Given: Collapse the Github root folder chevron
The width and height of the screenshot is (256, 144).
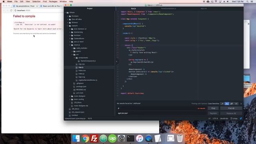Looking at the screenshot, I should [66, 12].
